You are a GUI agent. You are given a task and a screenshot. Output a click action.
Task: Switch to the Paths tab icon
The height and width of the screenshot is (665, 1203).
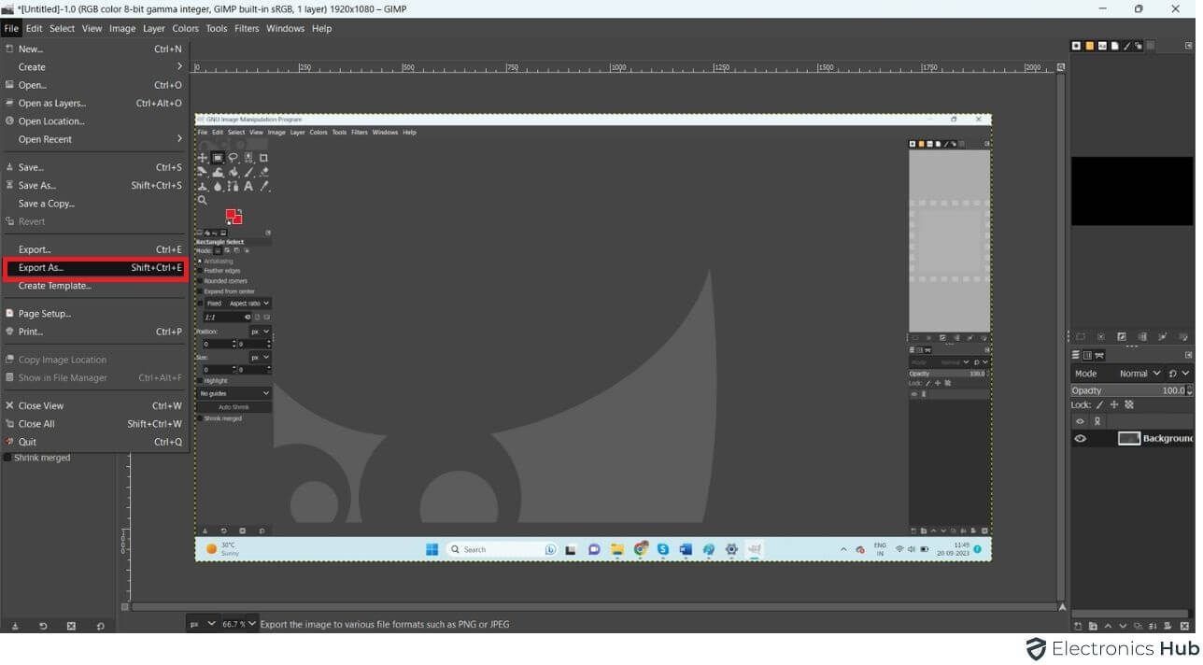coord(1100,355)
